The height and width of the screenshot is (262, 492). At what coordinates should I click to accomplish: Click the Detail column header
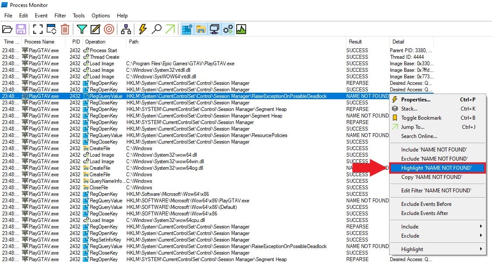411,42
